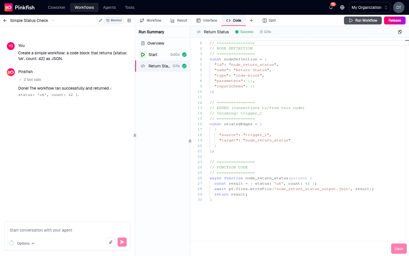Click the globe language icon
This screenshot has width=409, height=256.
click(x=342, y=7)
